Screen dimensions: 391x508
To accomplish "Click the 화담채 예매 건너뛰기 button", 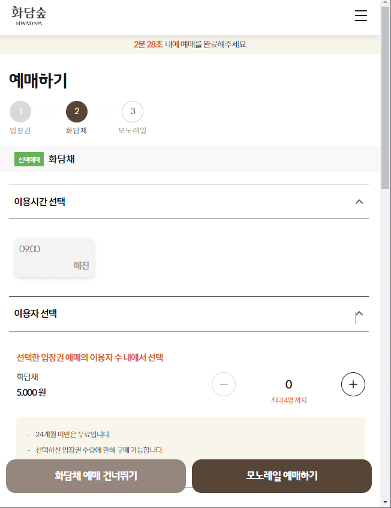I will coord(96,476).
